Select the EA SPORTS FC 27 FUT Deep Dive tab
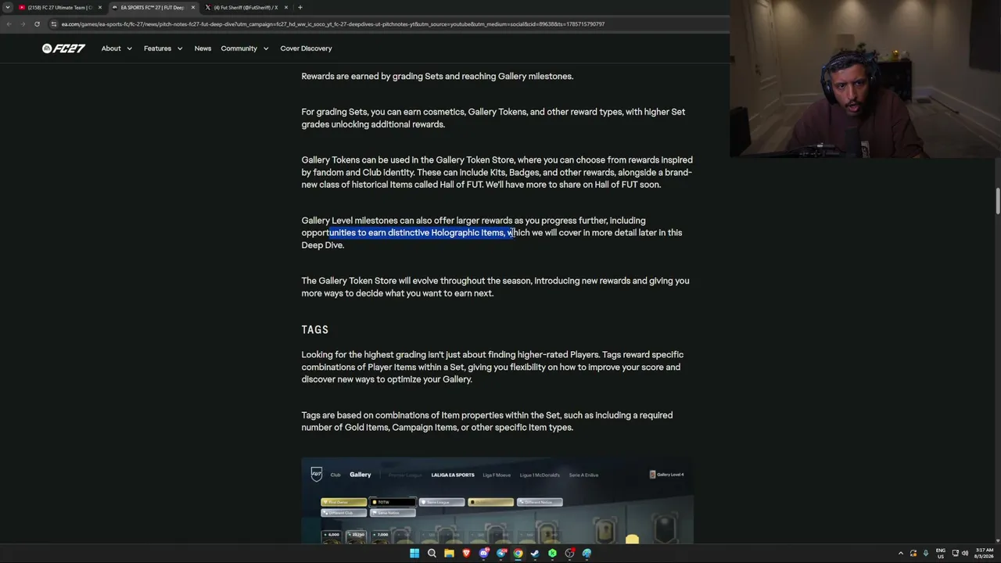Image resolution: width=1001 pixels, height=563 pixels. point(152,8)
